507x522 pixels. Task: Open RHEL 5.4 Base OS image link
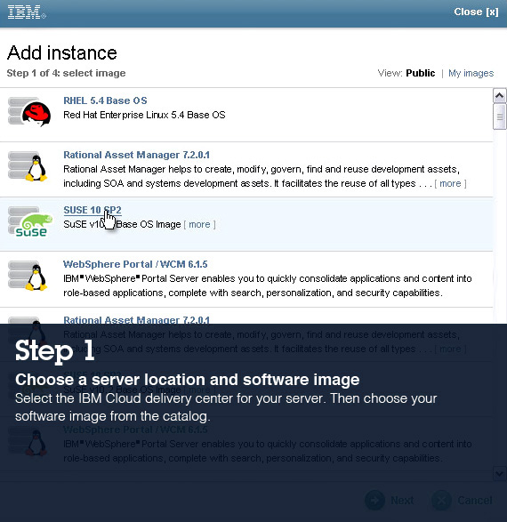click(x=105, y=100)
